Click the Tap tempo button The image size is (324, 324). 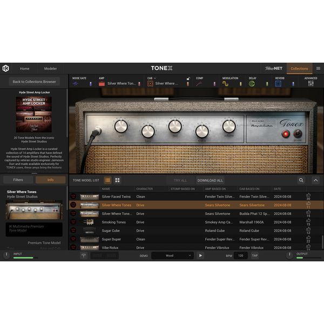point(255,255)
